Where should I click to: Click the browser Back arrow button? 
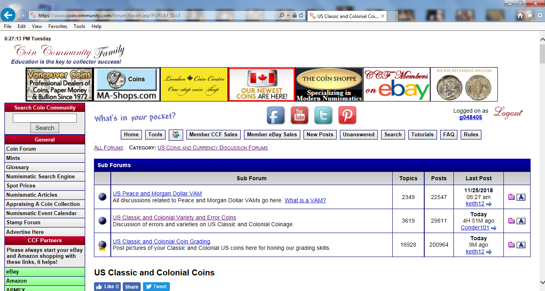pos(8,15)
